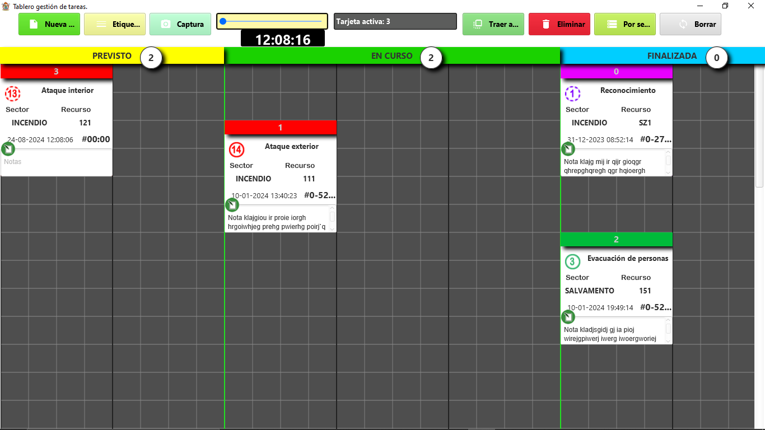The width and height of the screenshot is (765, 430).
Task: Select the Evacuación de personas card title
Action: [628, 258]
